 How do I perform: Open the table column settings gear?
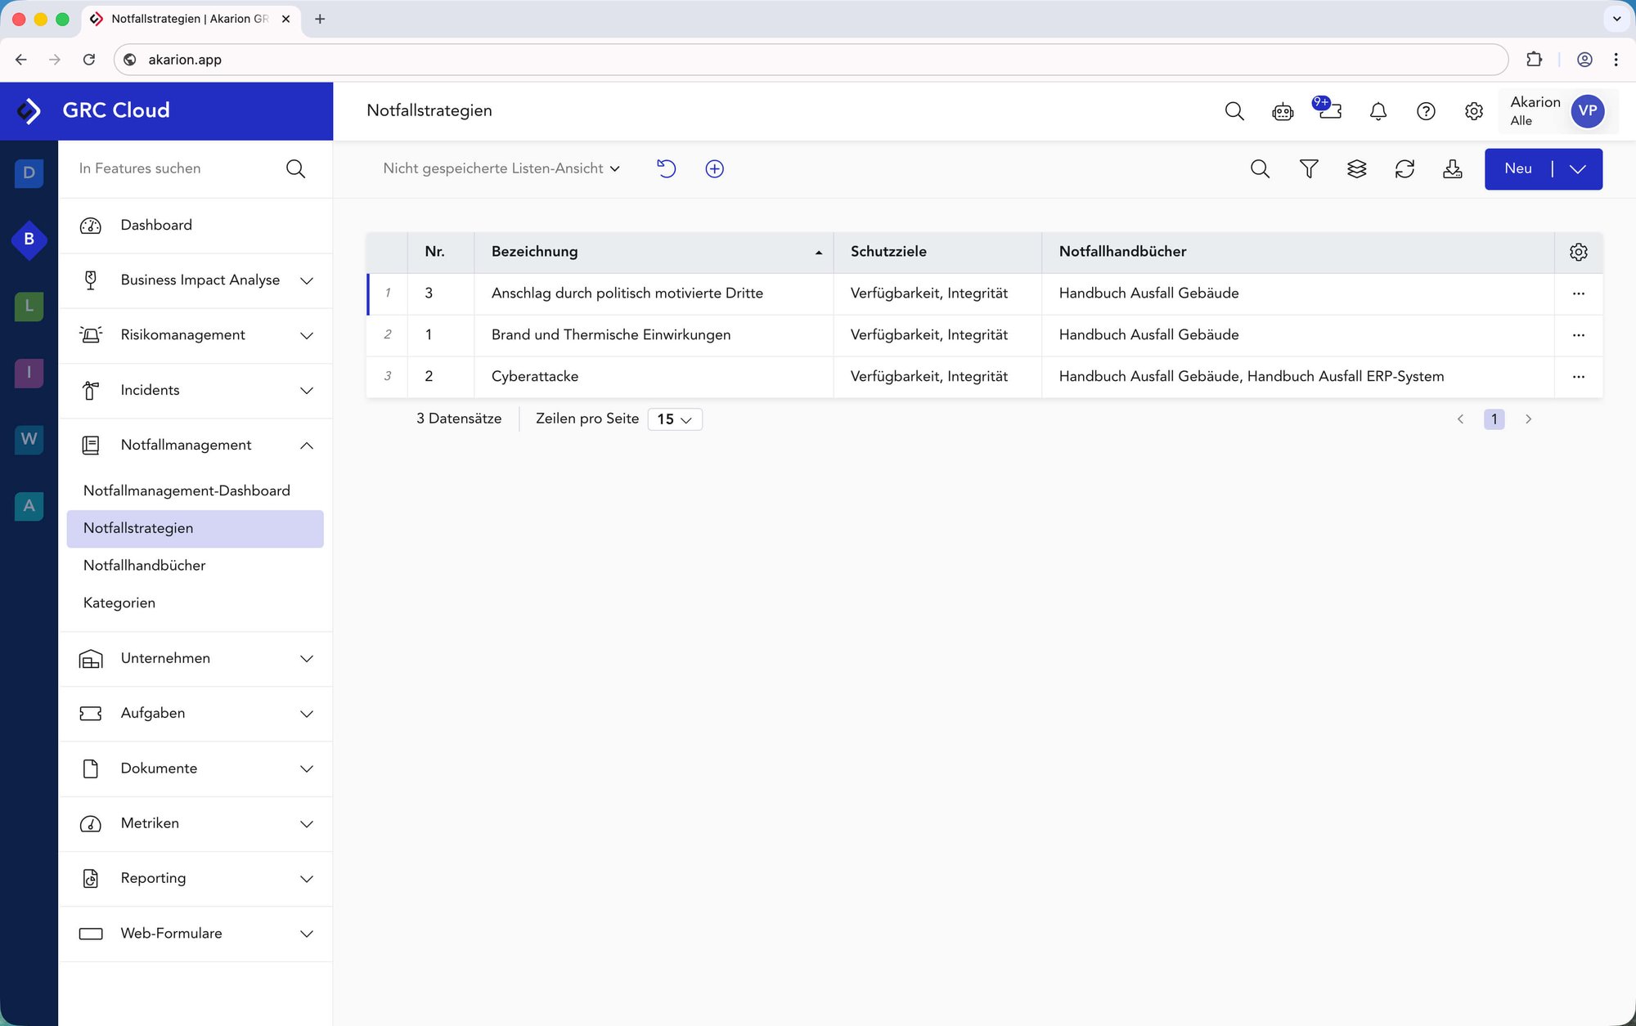pyautogui.click(x=1578, y=252)
